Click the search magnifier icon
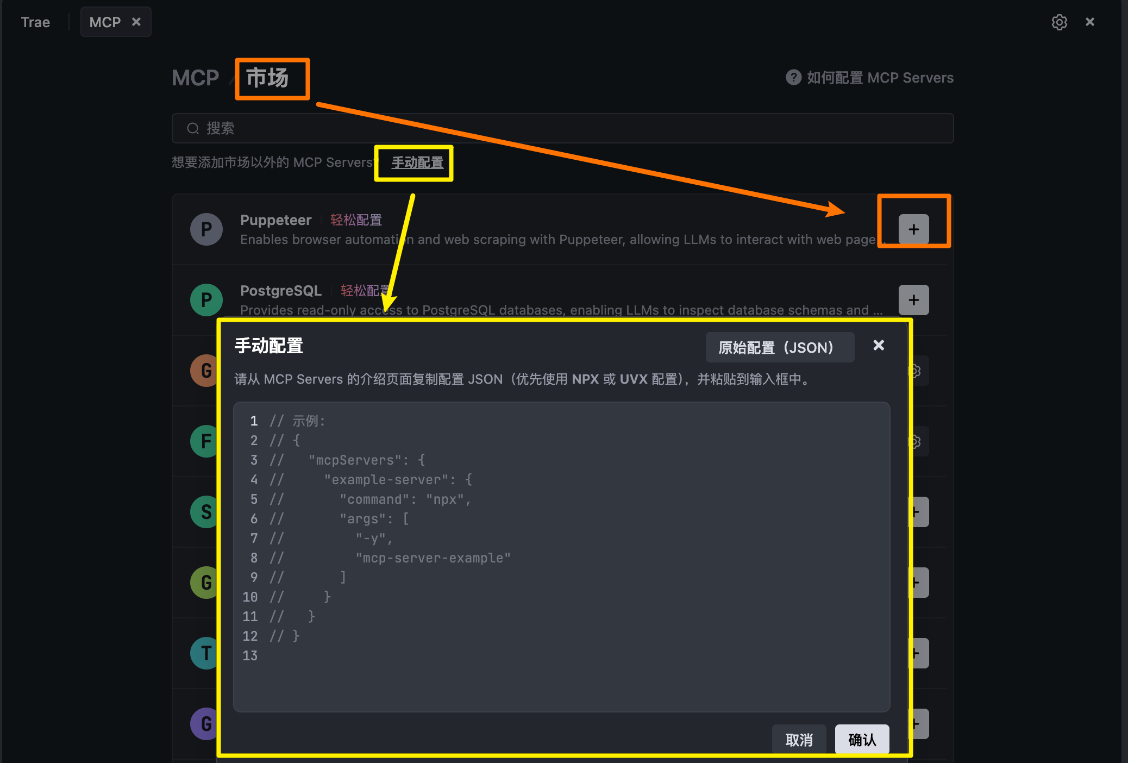 tap(193, 128)
